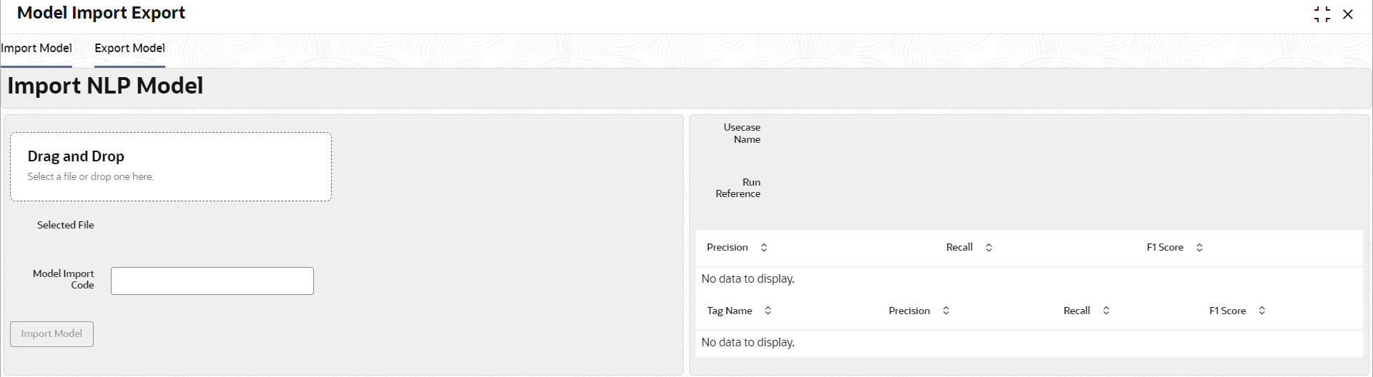Close the Model Import Export dialog

pos(1348,14)
